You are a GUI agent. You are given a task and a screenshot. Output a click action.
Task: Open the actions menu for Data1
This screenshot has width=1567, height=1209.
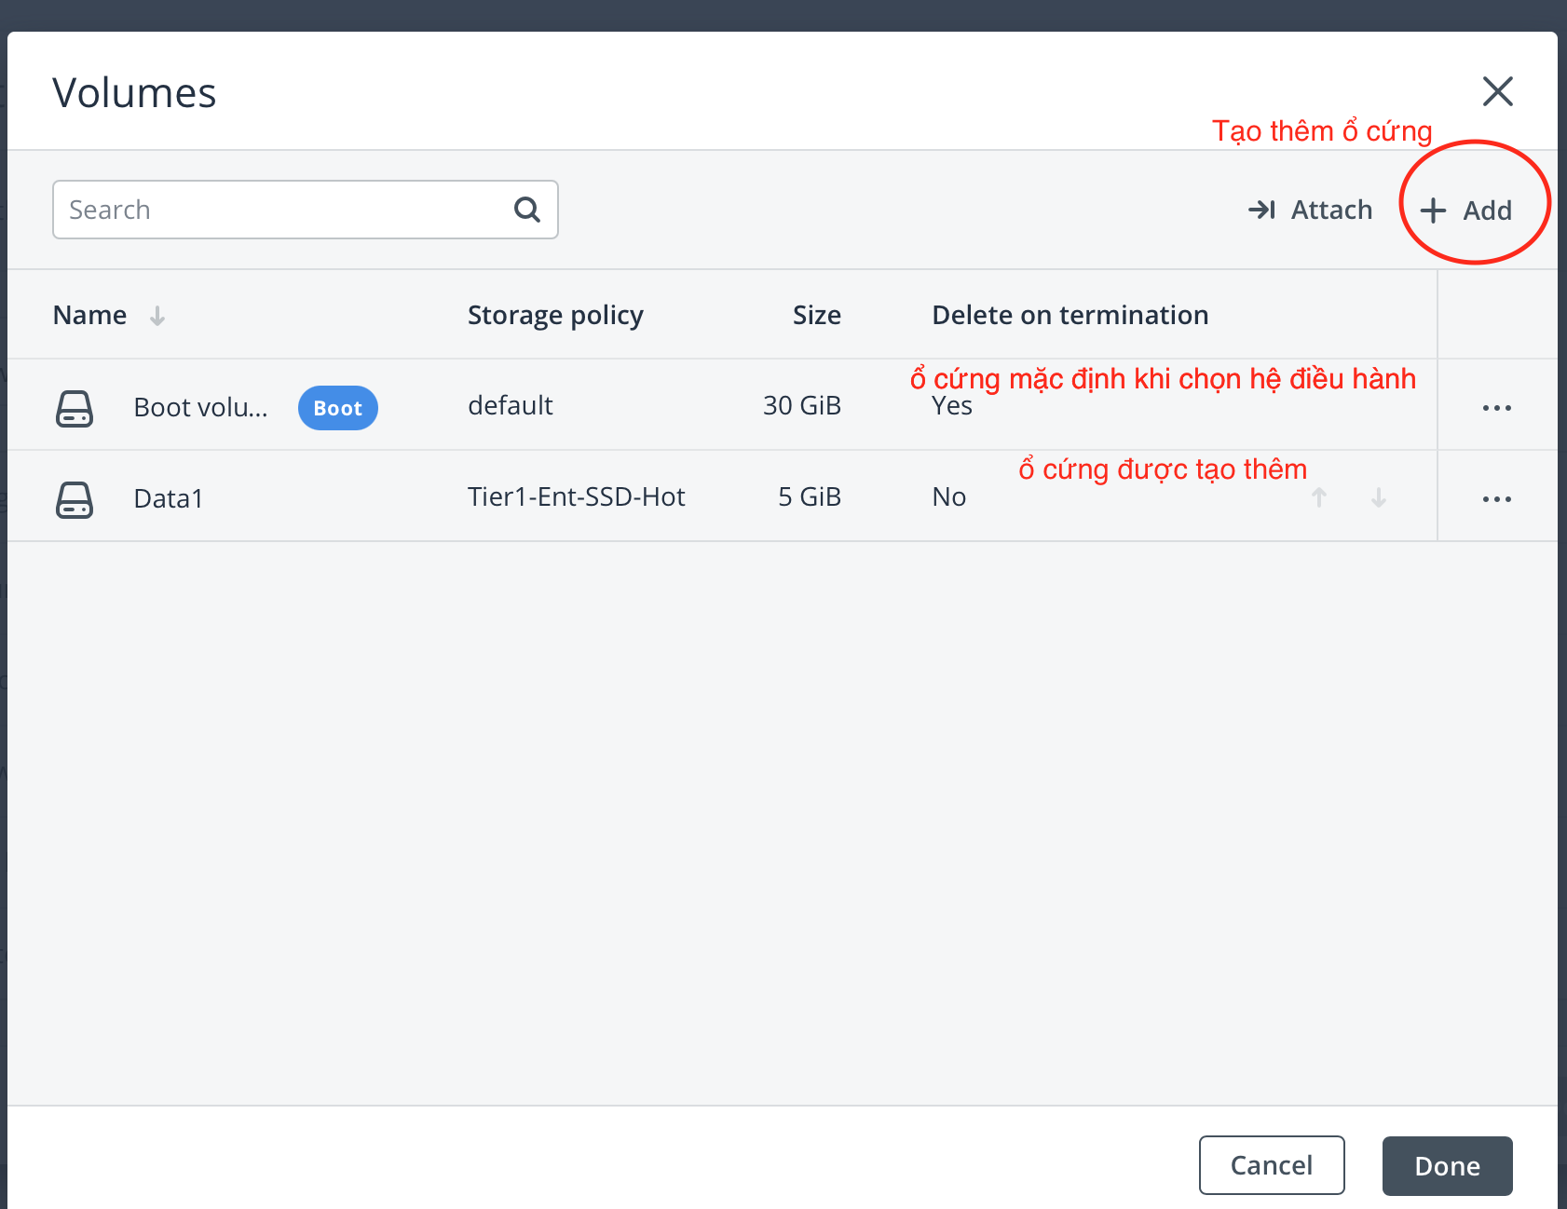click(1496, 498)
